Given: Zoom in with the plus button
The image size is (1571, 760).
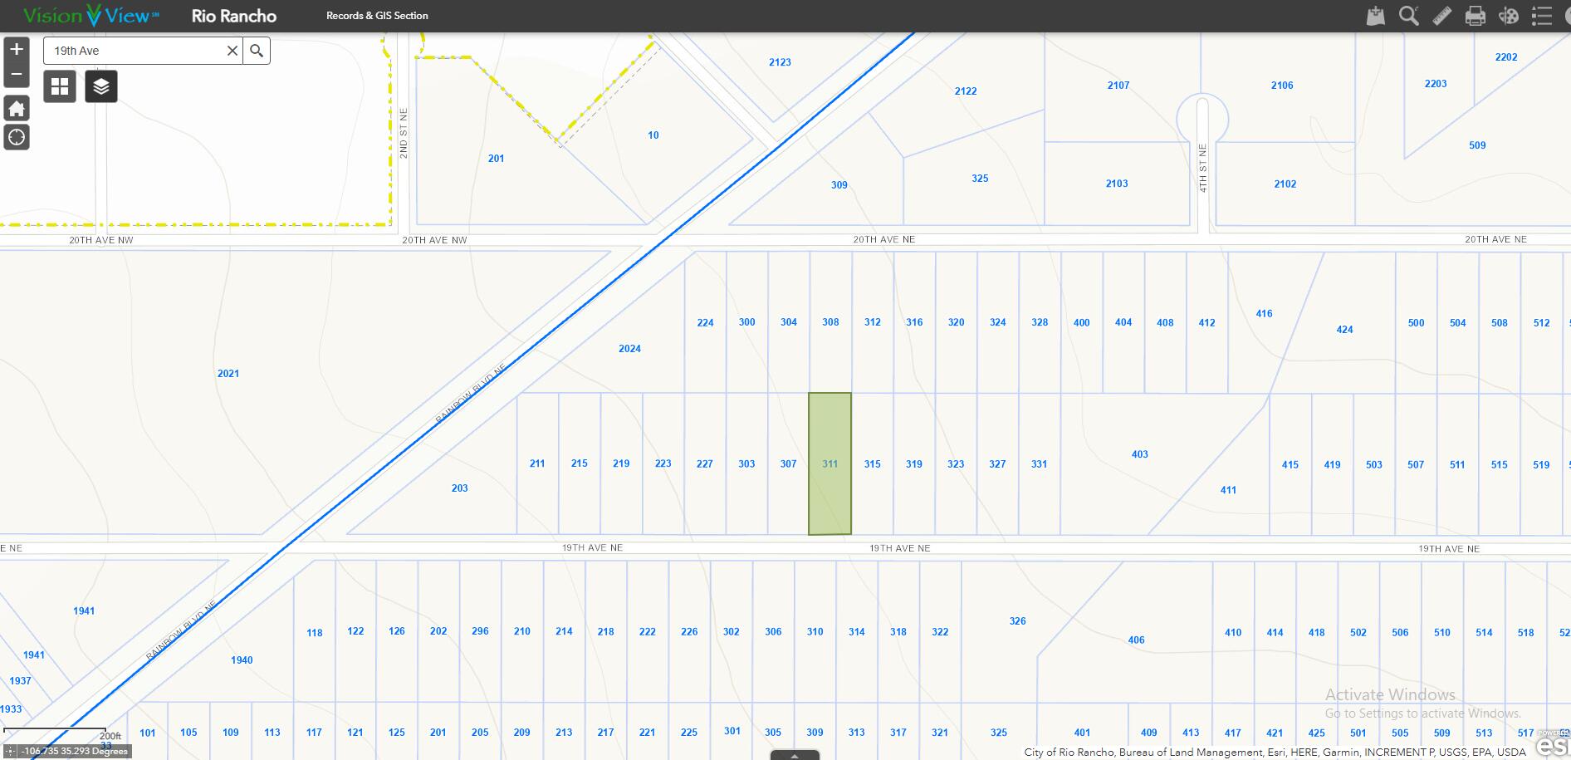Looking at the screenshot, I should tap(17, 49).
